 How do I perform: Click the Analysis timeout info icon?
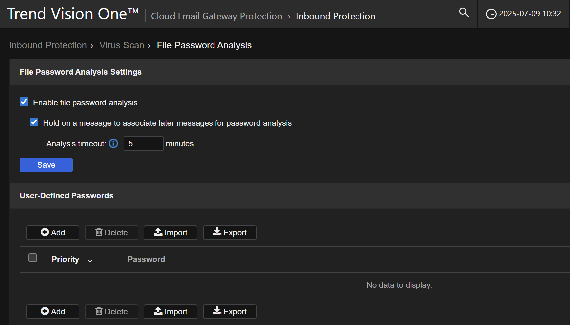(113, 143)
